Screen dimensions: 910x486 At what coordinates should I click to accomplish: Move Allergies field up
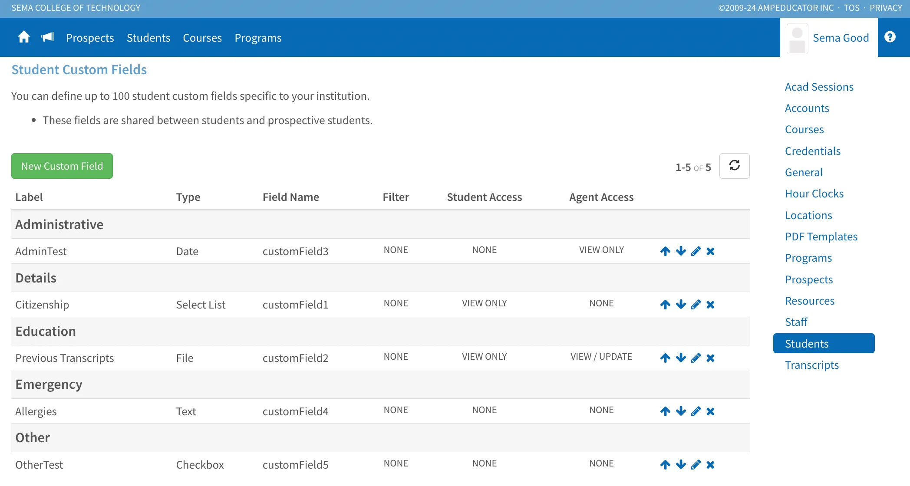point(665,411)
